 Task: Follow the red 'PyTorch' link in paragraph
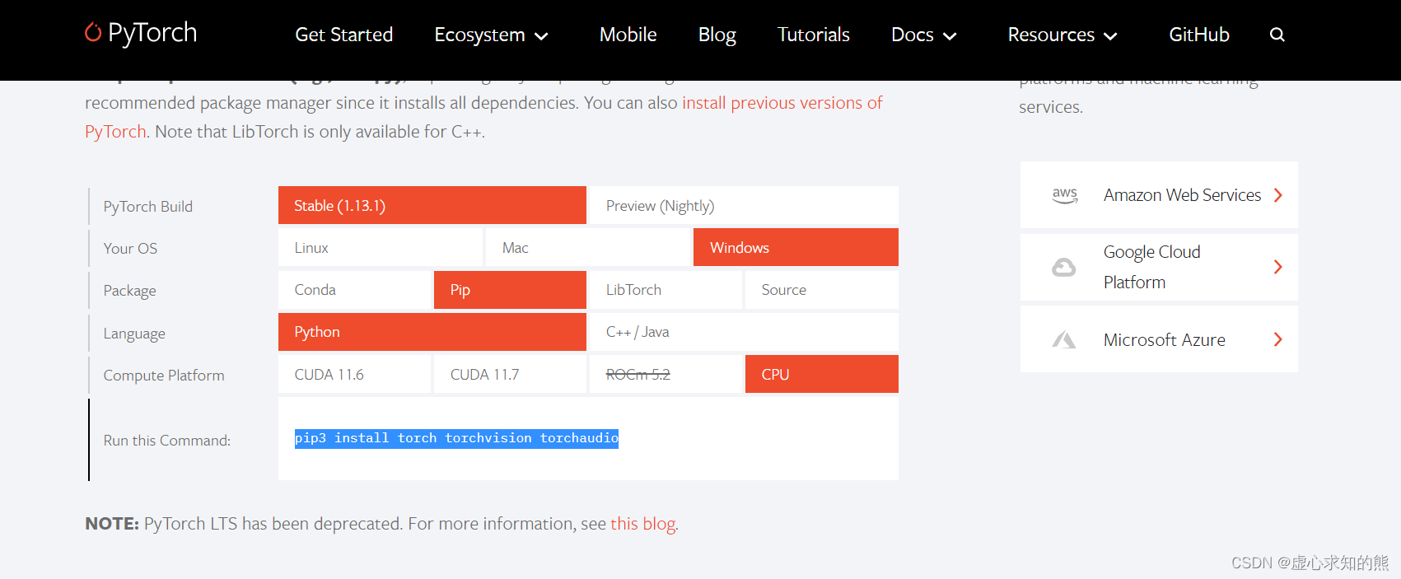(115, 132)
